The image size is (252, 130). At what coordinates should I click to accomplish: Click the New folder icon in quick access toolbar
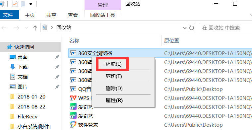click(x=23, y=4)
